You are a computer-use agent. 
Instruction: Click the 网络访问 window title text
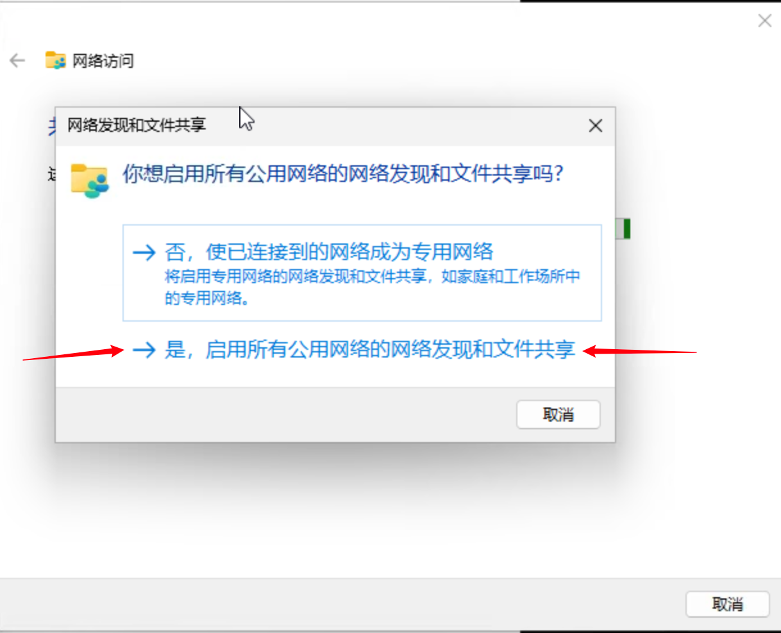pos(103,61)
